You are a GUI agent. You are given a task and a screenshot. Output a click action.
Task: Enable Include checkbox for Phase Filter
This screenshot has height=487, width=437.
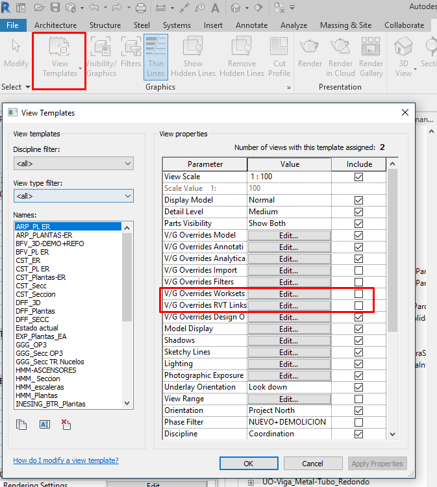358,422
